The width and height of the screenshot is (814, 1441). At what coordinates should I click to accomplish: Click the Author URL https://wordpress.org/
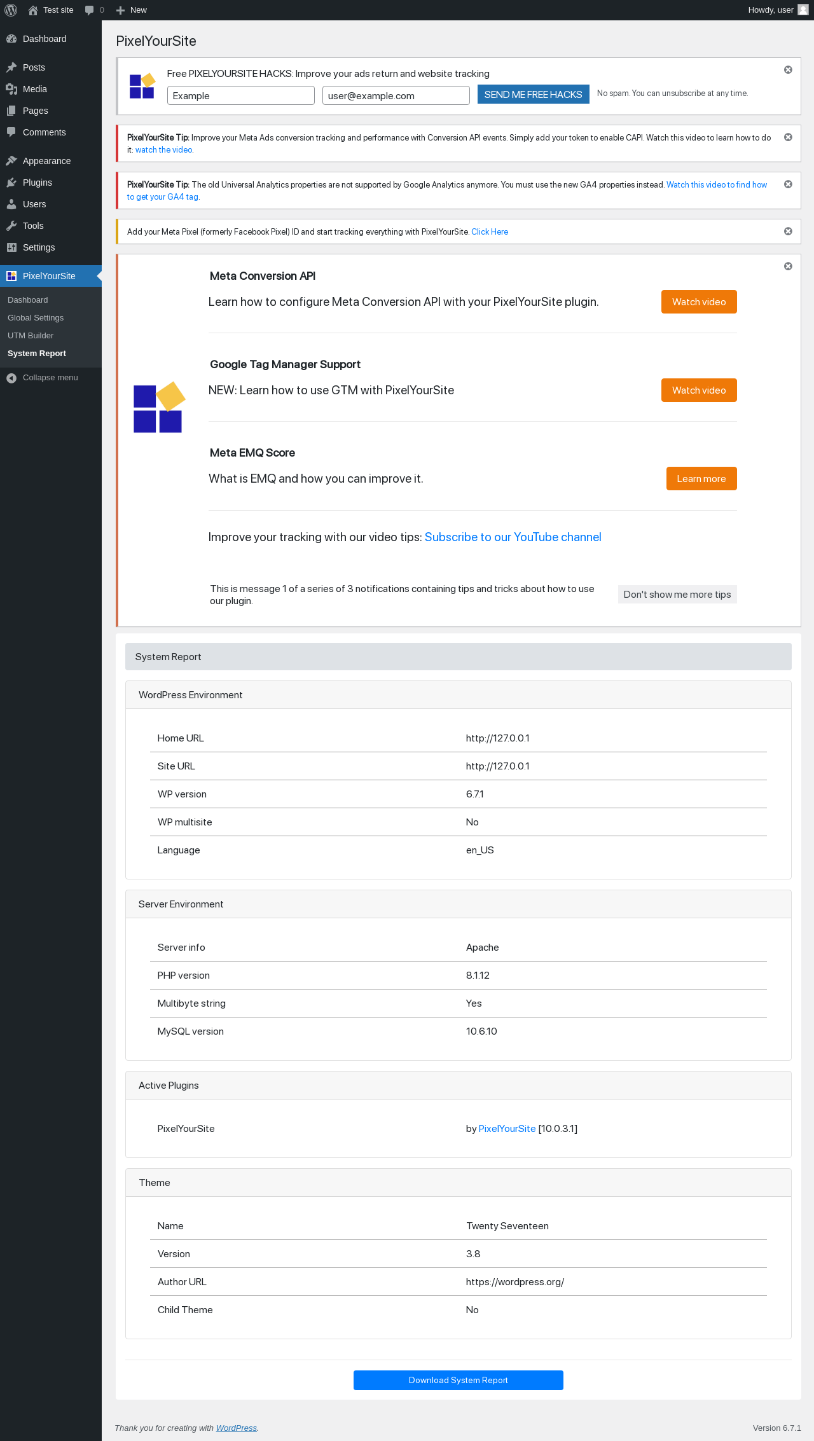(x=515, y=1282)
